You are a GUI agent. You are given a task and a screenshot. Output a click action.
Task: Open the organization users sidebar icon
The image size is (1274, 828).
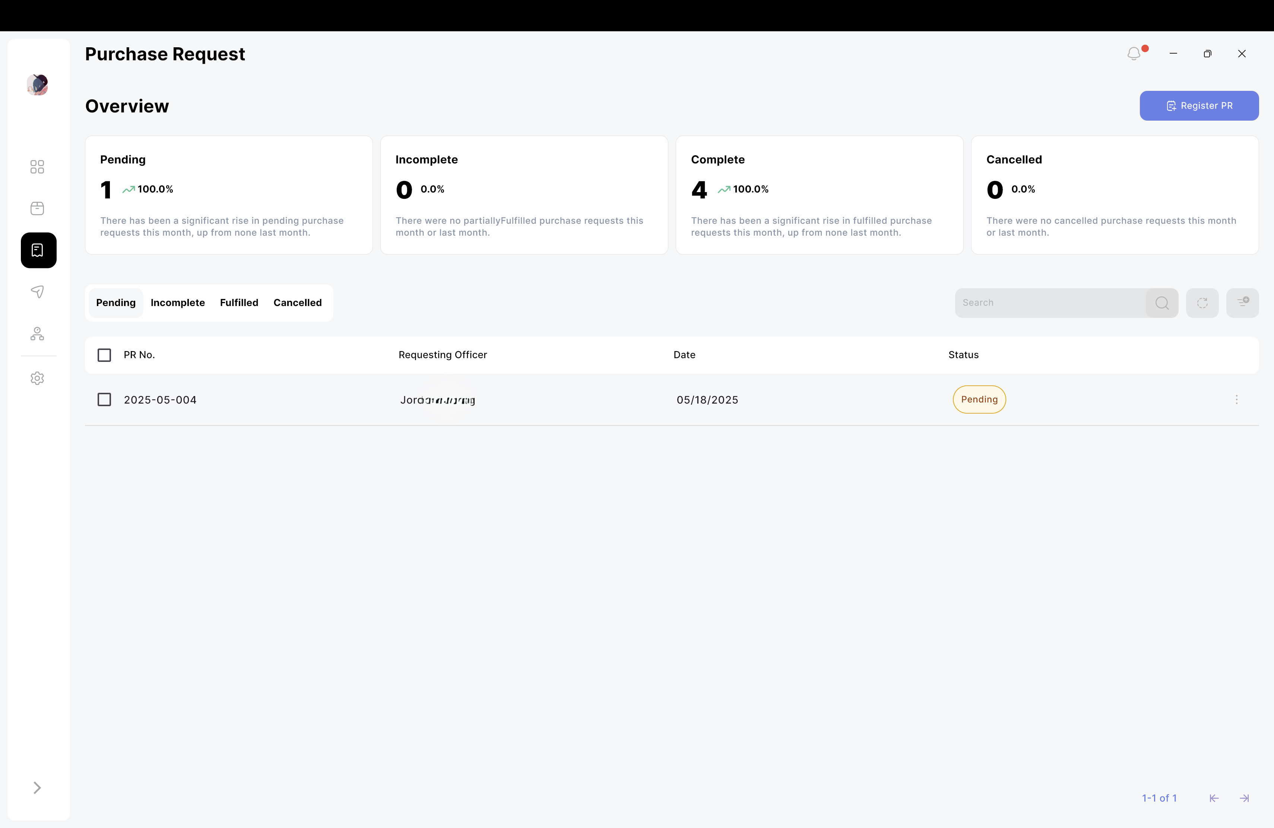click(37, 334)
